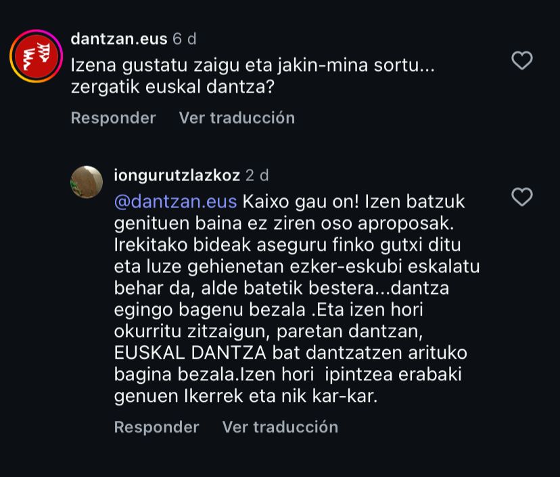Open dantzan.eus red profile avatar
Image resolution: width=560 pixels, height=477 pixels.
pos(36,56)
